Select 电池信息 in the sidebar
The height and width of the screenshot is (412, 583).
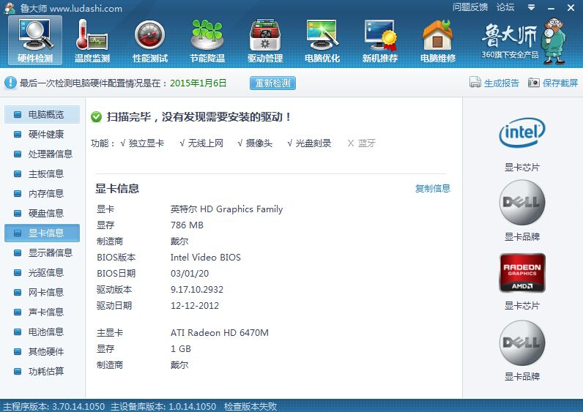pyautogui.click(x=42, y=332)
